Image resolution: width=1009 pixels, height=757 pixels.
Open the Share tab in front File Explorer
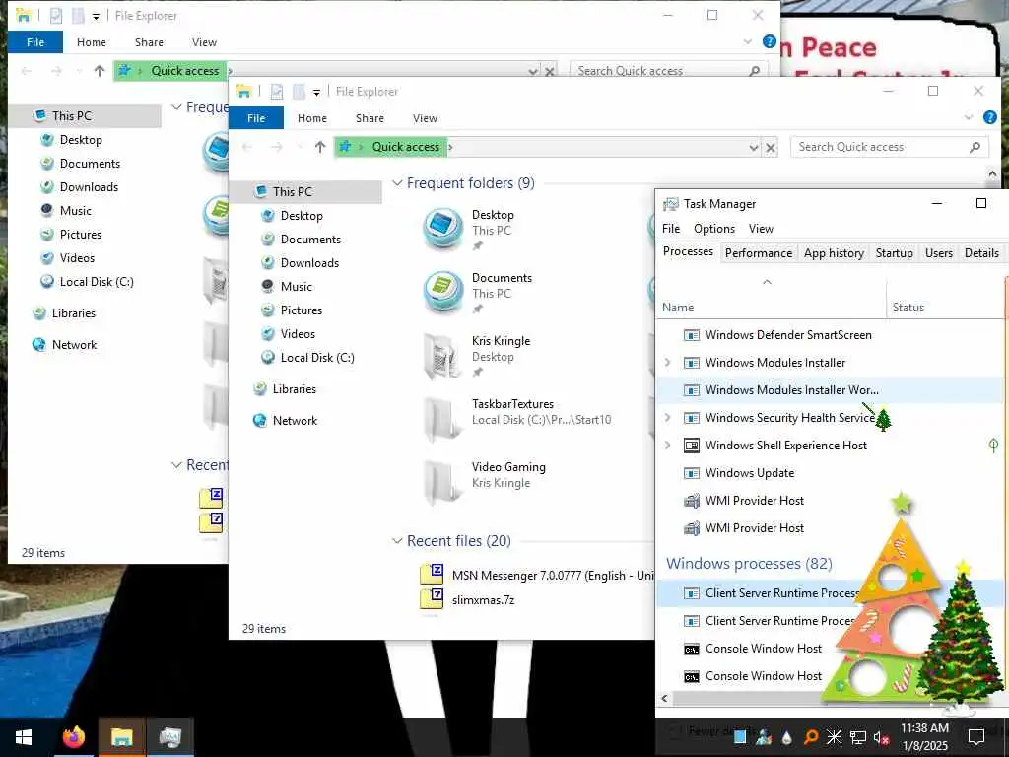(x=370, y=118)
